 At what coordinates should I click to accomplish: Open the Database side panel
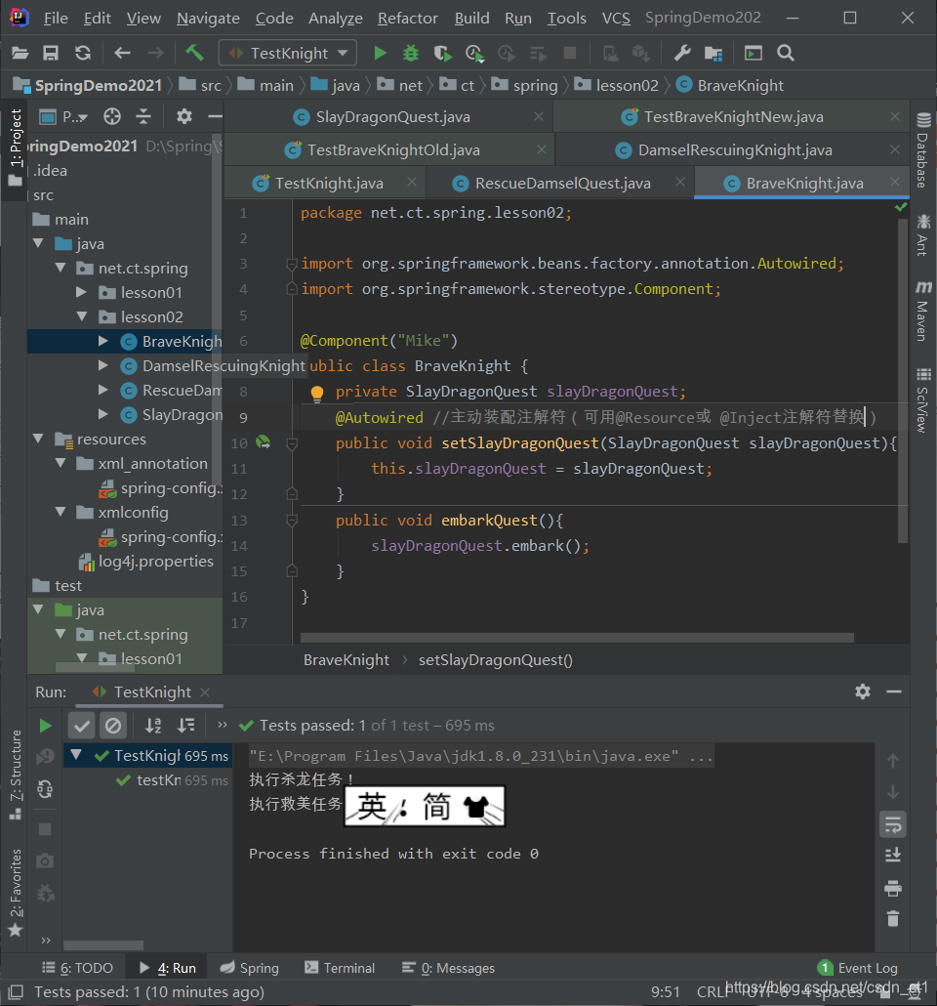coord(923,150)
